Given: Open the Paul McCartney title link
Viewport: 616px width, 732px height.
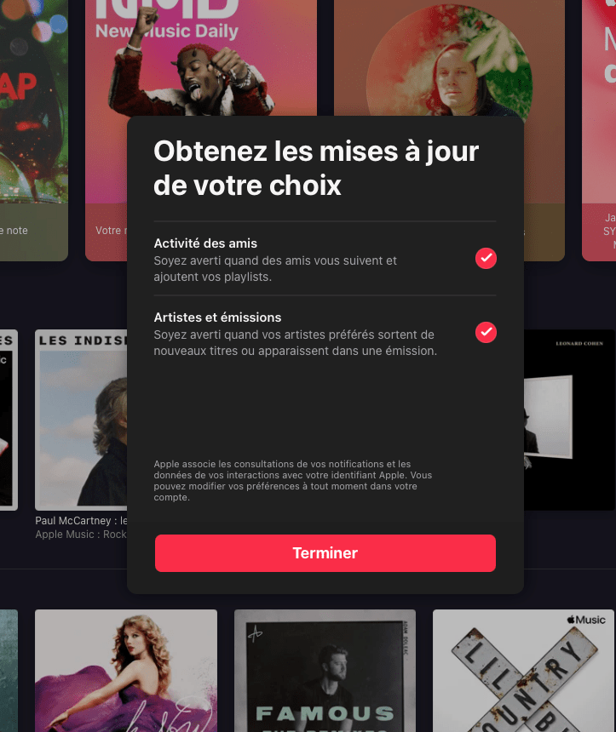Looking at the screenshot, I should (x=81, y=521).
